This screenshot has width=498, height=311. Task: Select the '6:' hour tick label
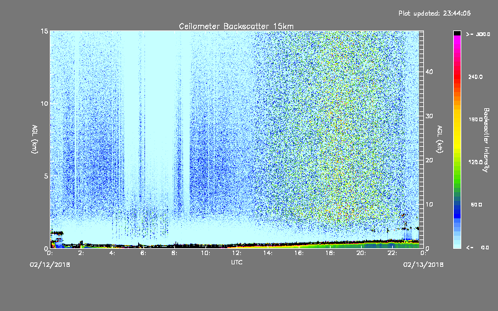(143, 253)
